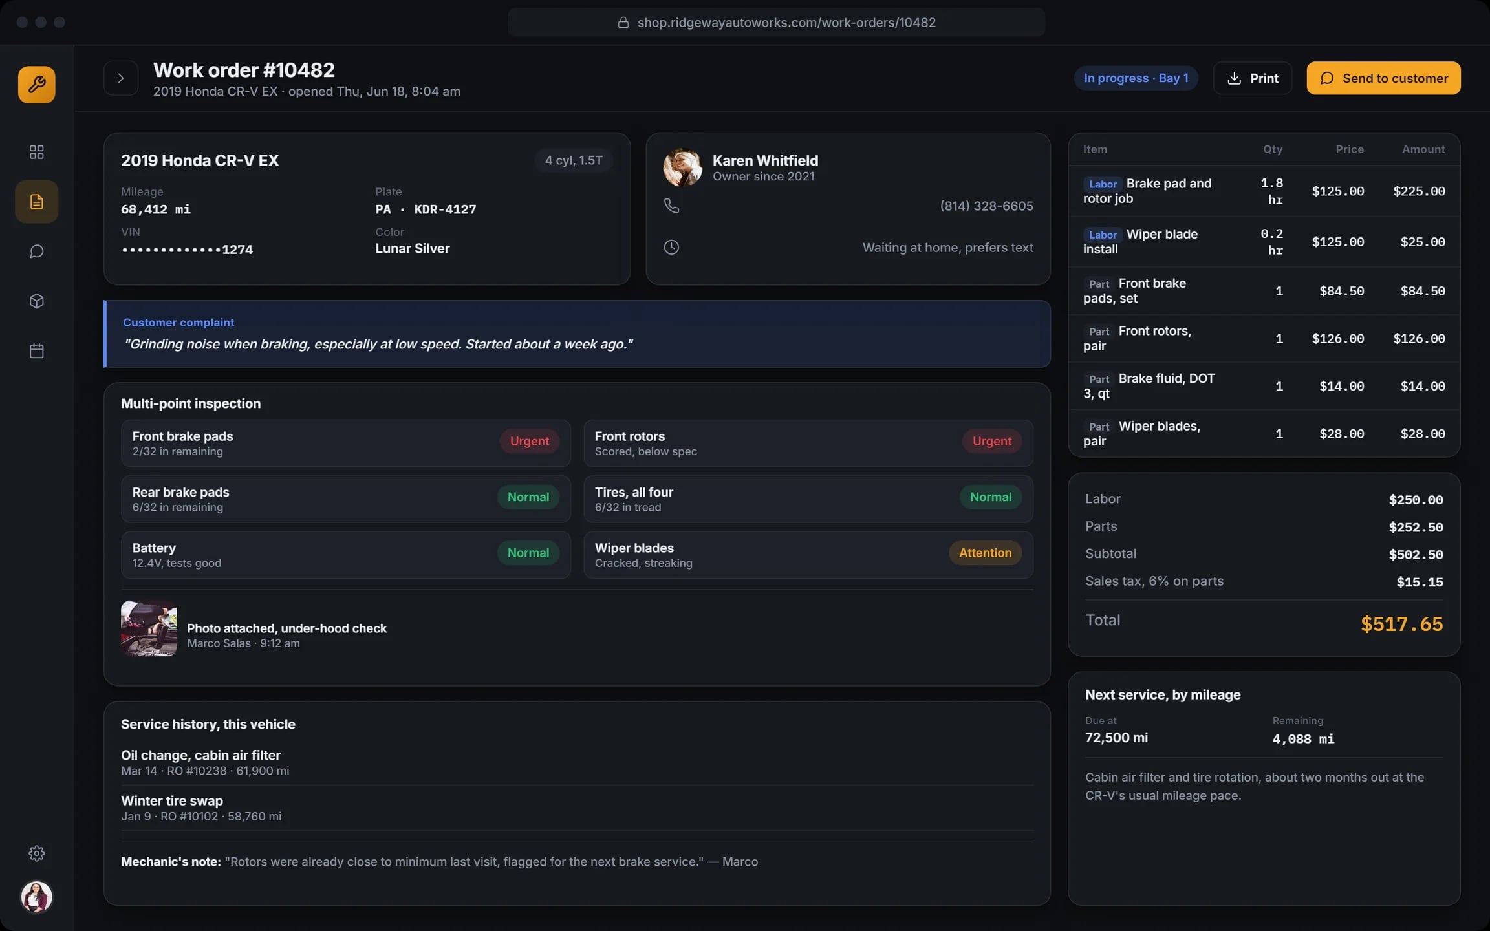
Task: Click phone number (814) 328-6605
Action: click(986, 206)
